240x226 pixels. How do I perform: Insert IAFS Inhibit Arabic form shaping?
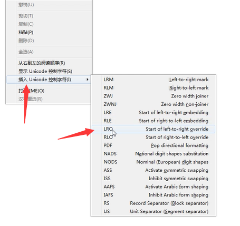pos(153,195)
